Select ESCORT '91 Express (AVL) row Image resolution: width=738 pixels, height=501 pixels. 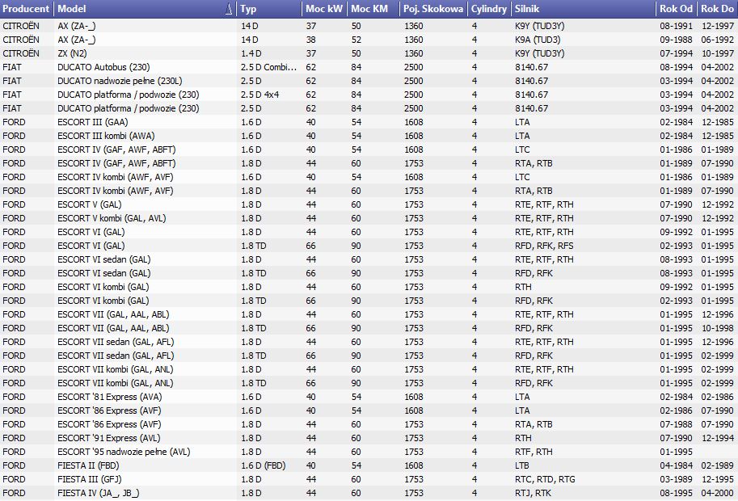(369, 438)
